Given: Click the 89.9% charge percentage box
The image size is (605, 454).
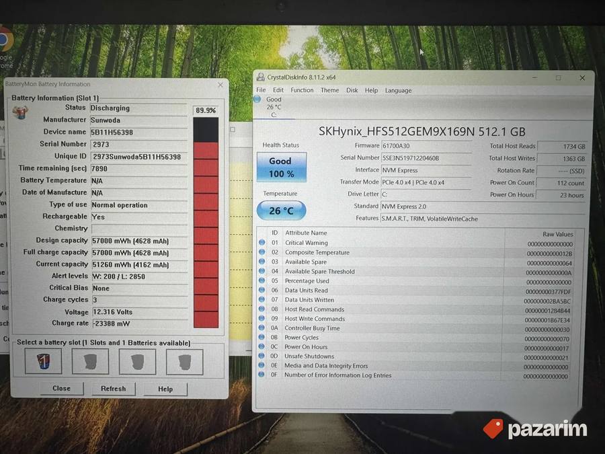Looking at the screenshot, I should pyautogui.click(x=206, y=110).
